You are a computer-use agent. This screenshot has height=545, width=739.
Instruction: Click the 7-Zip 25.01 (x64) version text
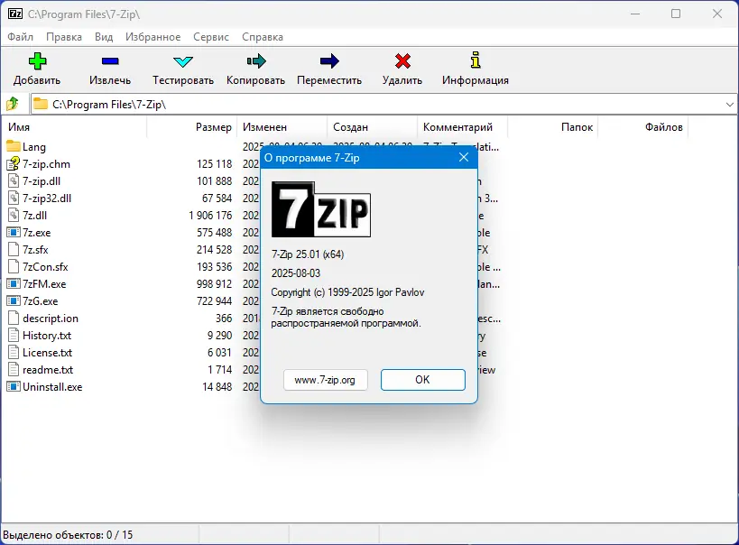click(308, 254)
